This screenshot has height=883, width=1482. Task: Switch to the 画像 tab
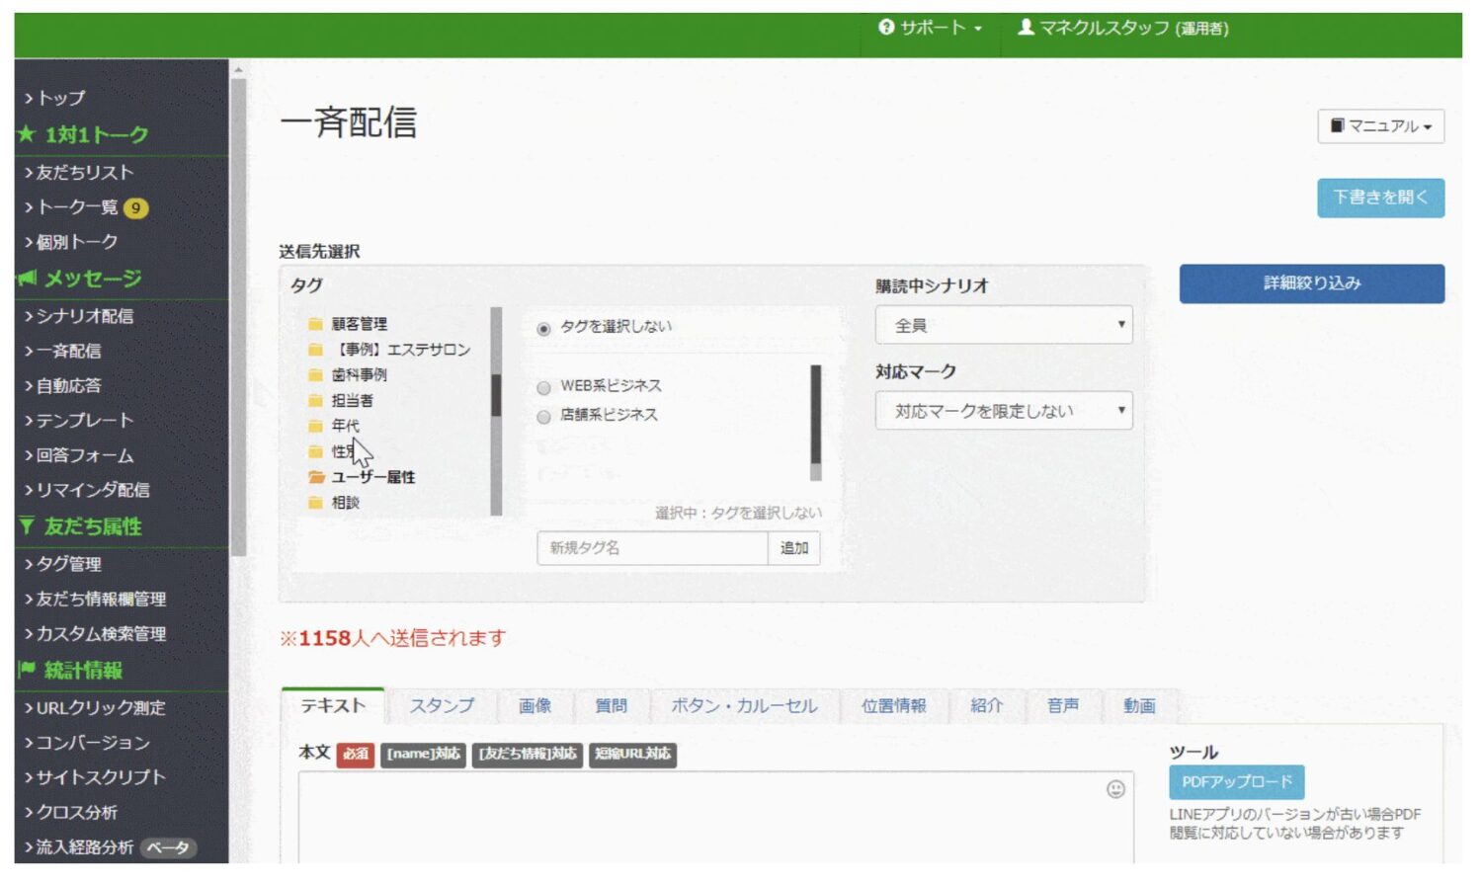pyautogui.click(x=535, y=706)
